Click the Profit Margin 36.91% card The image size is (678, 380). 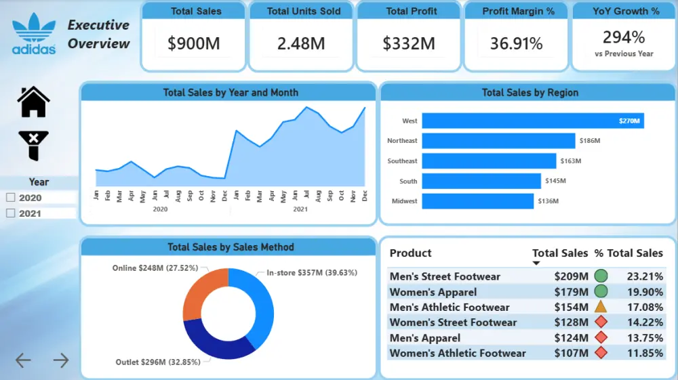pos(516,37)
